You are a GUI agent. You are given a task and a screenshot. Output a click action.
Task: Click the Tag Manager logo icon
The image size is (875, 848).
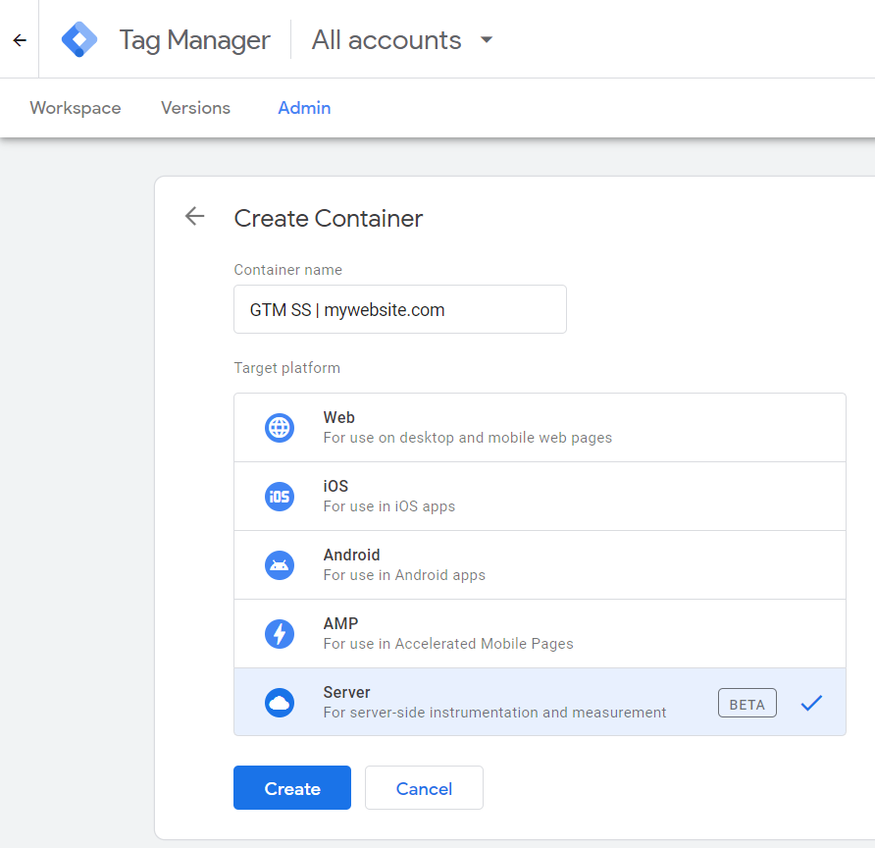pos(79,40)
